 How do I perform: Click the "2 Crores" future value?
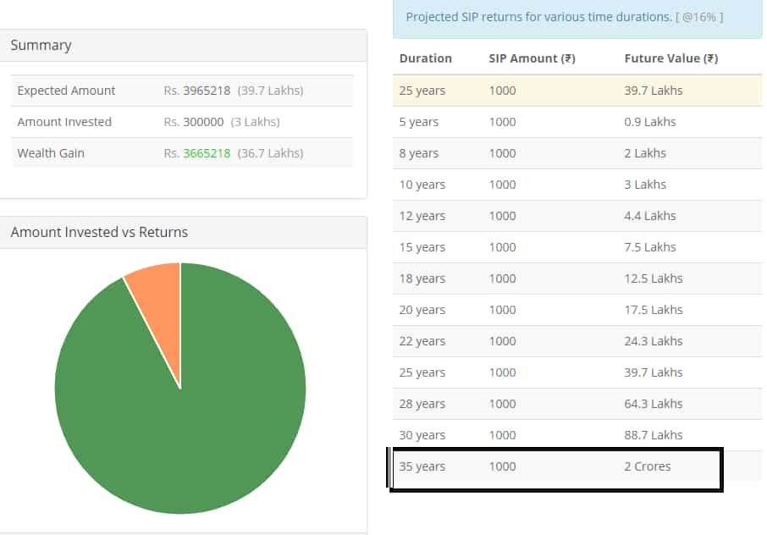coord(648,466)
